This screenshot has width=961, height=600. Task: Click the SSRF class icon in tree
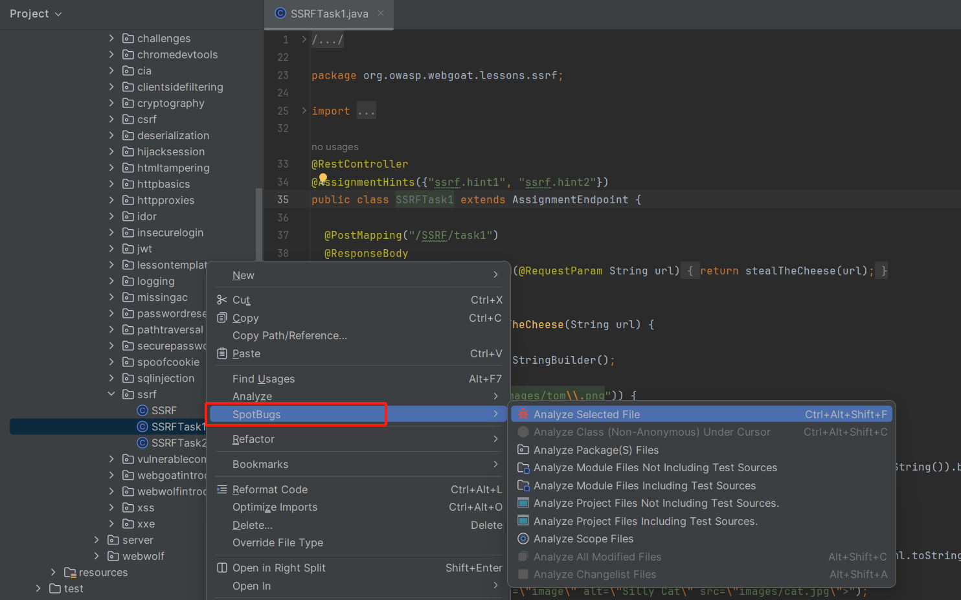[x=143, y=410]
